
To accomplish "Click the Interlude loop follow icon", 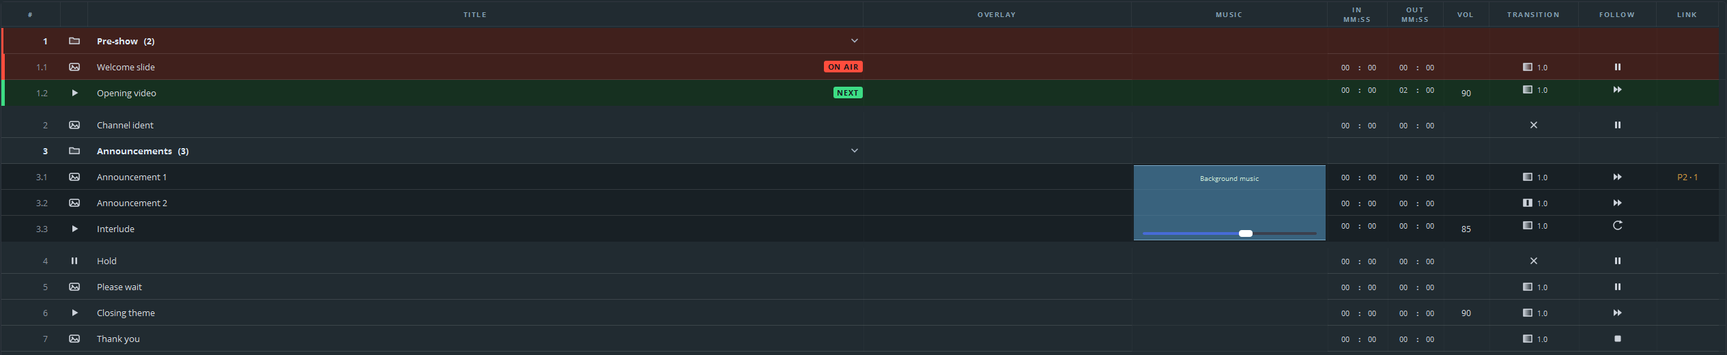I will [x=1617, y=225].
